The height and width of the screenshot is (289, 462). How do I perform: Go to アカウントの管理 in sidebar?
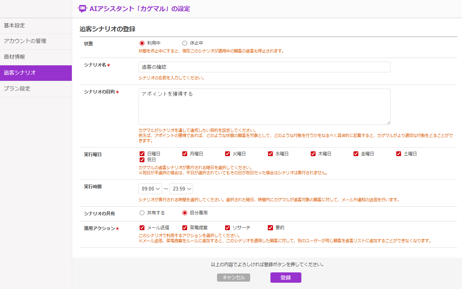pyautogui.click(x=36, y=41)
